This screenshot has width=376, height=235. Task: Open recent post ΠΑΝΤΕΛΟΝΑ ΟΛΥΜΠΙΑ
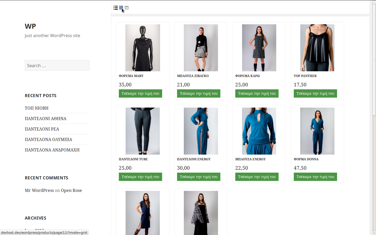coord(48,139)
